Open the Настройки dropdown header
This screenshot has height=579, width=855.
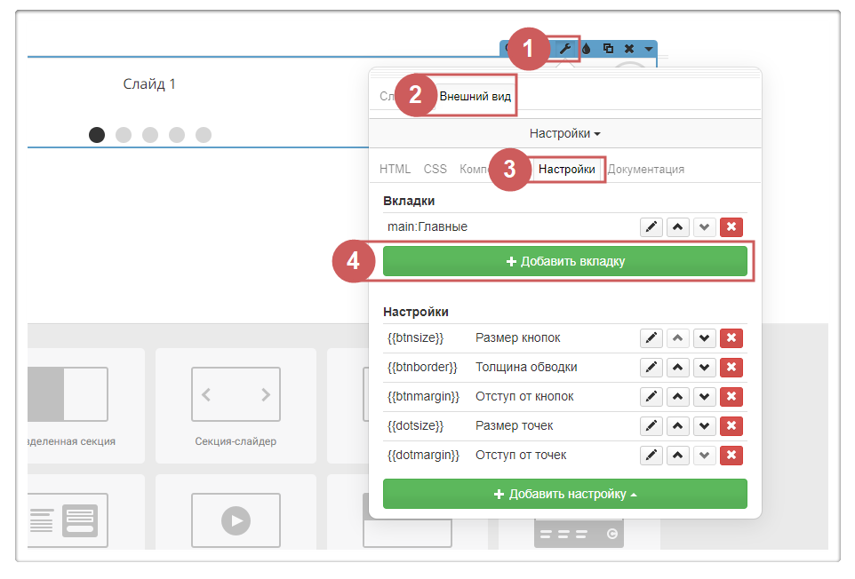pyautogui.click(x=565, y=133)
